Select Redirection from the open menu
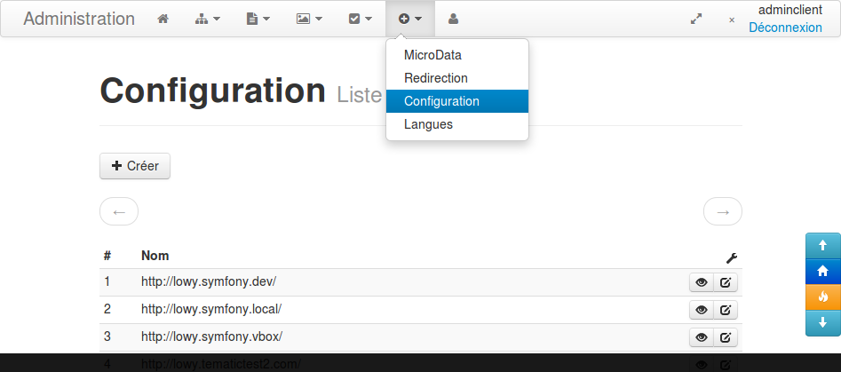This screenshot has width=841, height=372. [436, 78]
